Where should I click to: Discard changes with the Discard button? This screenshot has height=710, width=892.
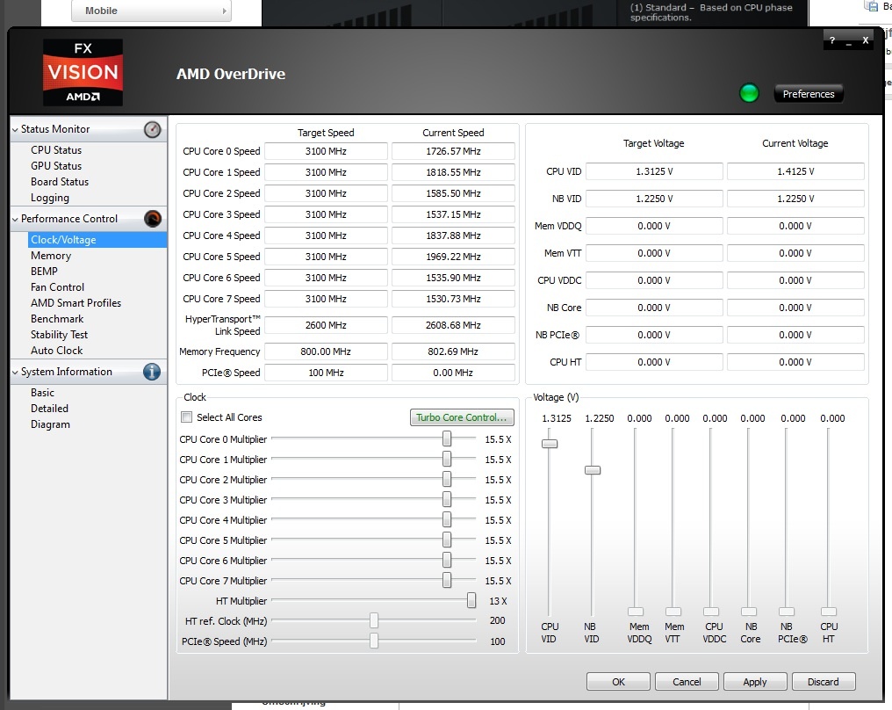pos(823,682)
